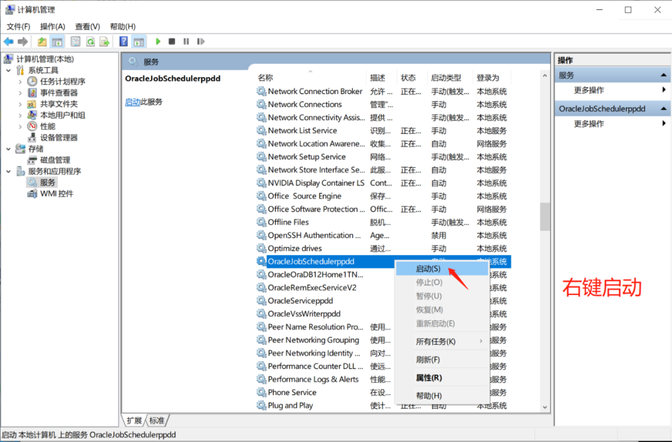Click the services list vertical scrollbar thumb
Screen dimensions: 672x442
pyautogui.click(x=544, y=217)
